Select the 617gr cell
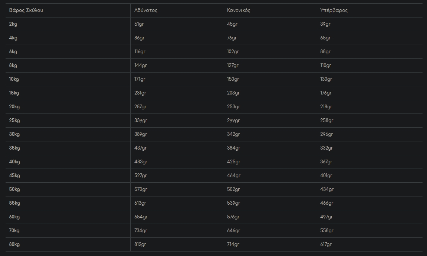The image size is (427, 256). point(326,244)
